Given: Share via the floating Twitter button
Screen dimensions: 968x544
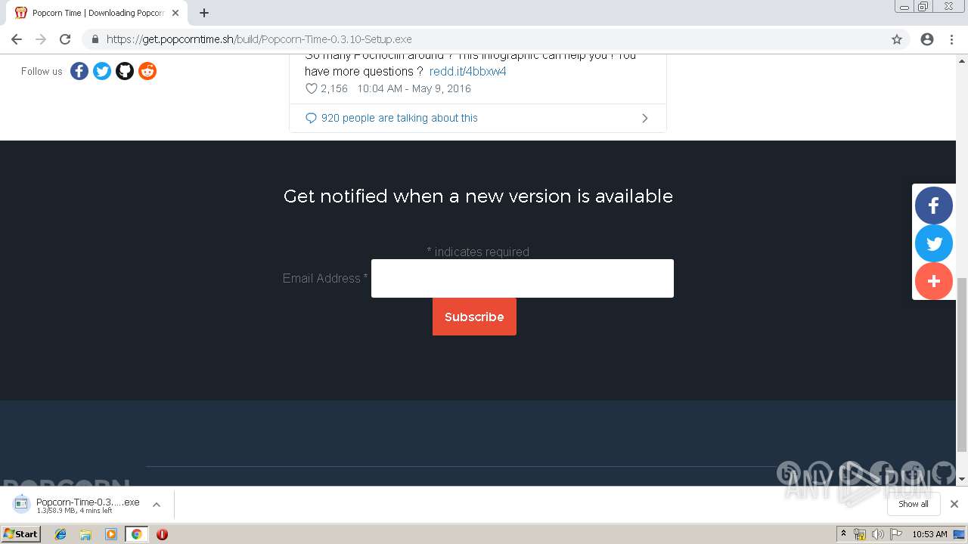Looking at the screenshot, I should pyautogui.click(x=934, y=243).
